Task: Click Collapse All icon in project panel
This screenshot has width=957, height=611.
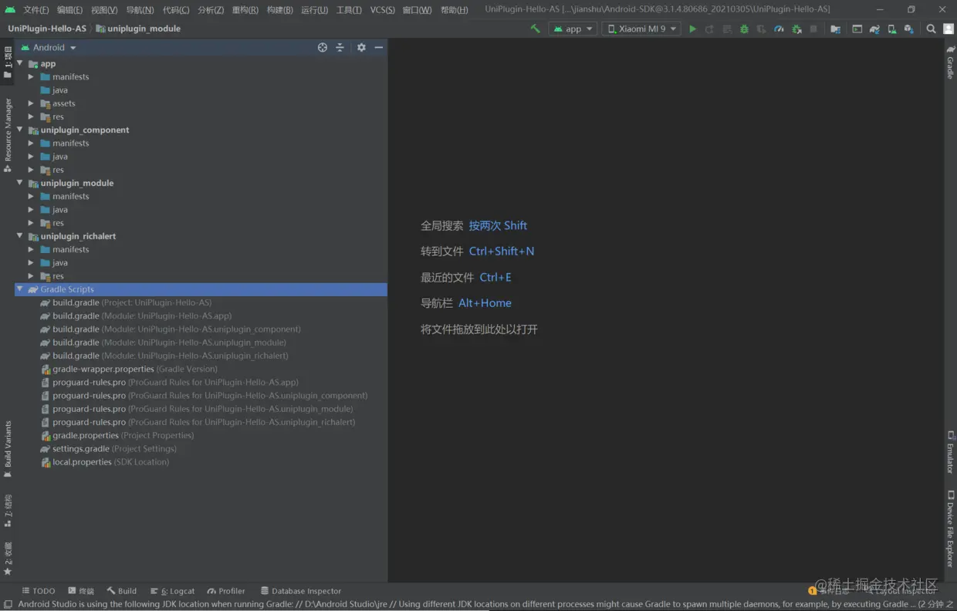Action: (340, 47)
